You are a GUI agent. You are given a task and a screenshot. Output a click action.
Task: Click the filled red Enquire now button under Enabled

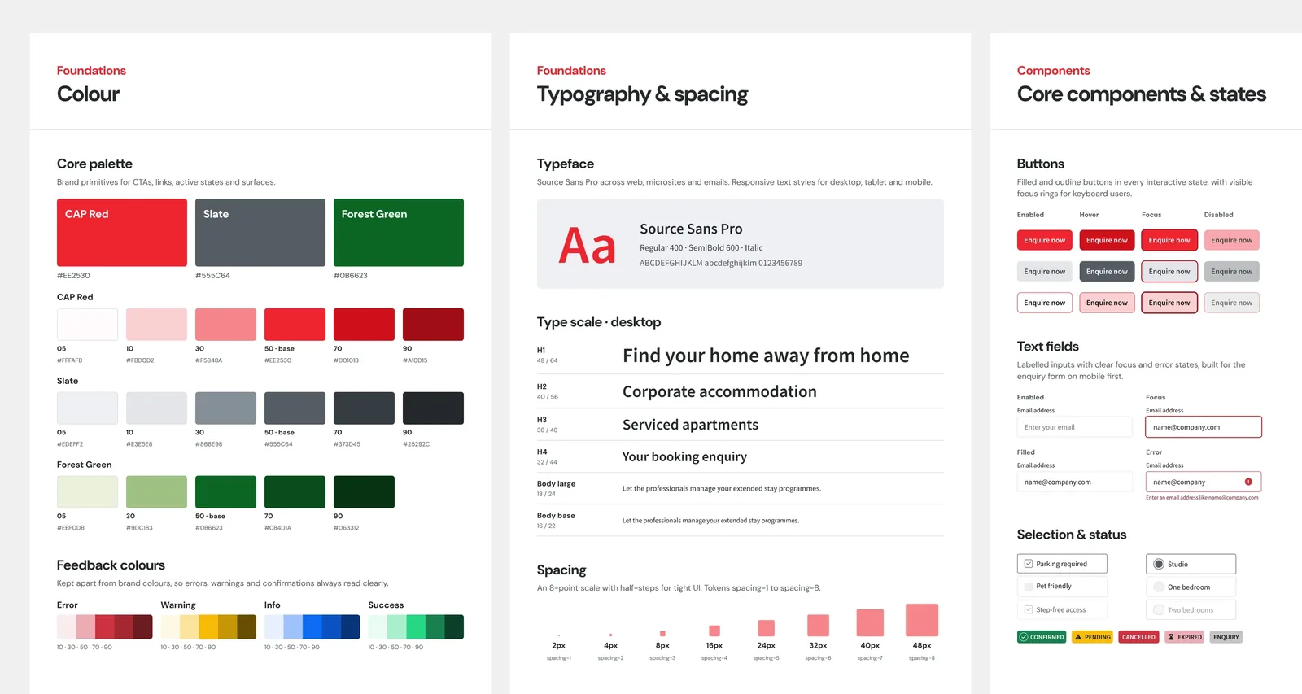point(1045,240)
